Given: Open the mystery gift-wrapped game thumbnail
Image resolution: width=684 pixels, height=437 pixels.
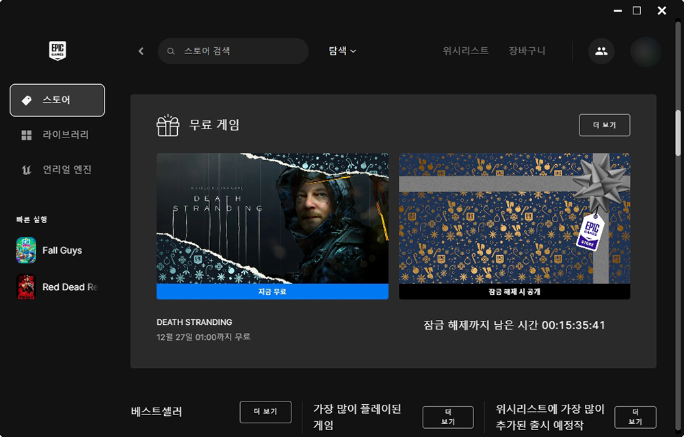Looking at the screenshot, I should pyautogui.click(x=514, y=219).
